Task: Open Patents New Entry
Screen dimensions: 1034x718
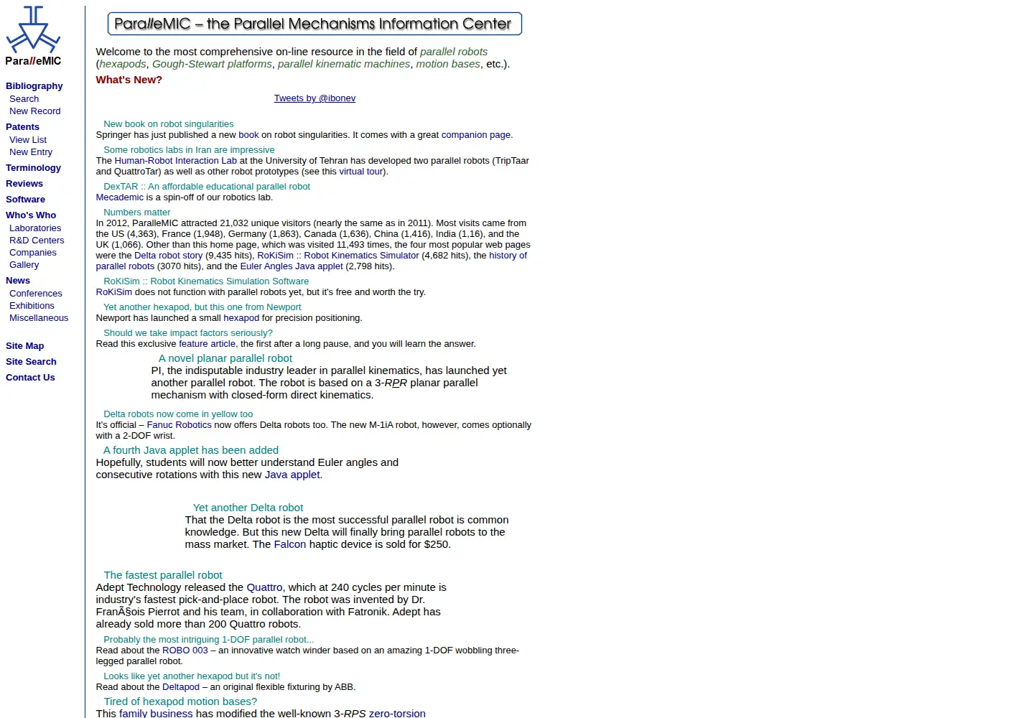Action: (x=31, y=152)
